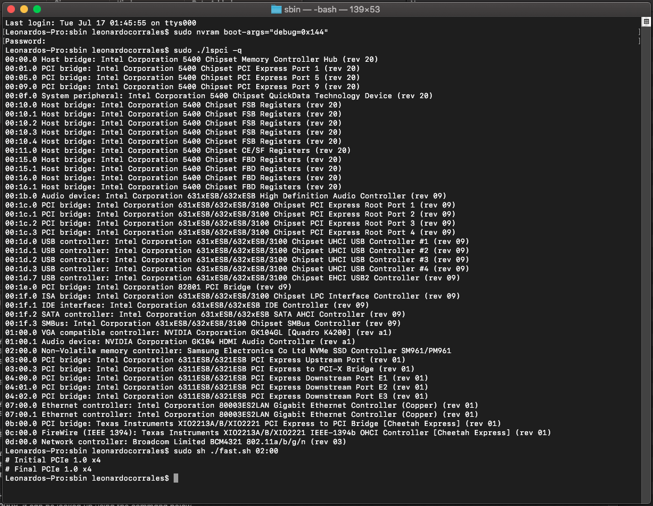Screen dimensions: 653x506
Task: Click the 00:05.0 PCI Express Port 5 line
Action: pyautogui.click(x=182, y=78)
